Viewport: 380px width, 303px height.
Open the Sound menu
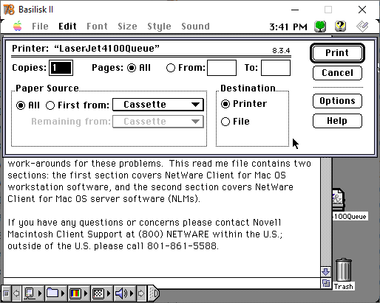tap(195, 27)
